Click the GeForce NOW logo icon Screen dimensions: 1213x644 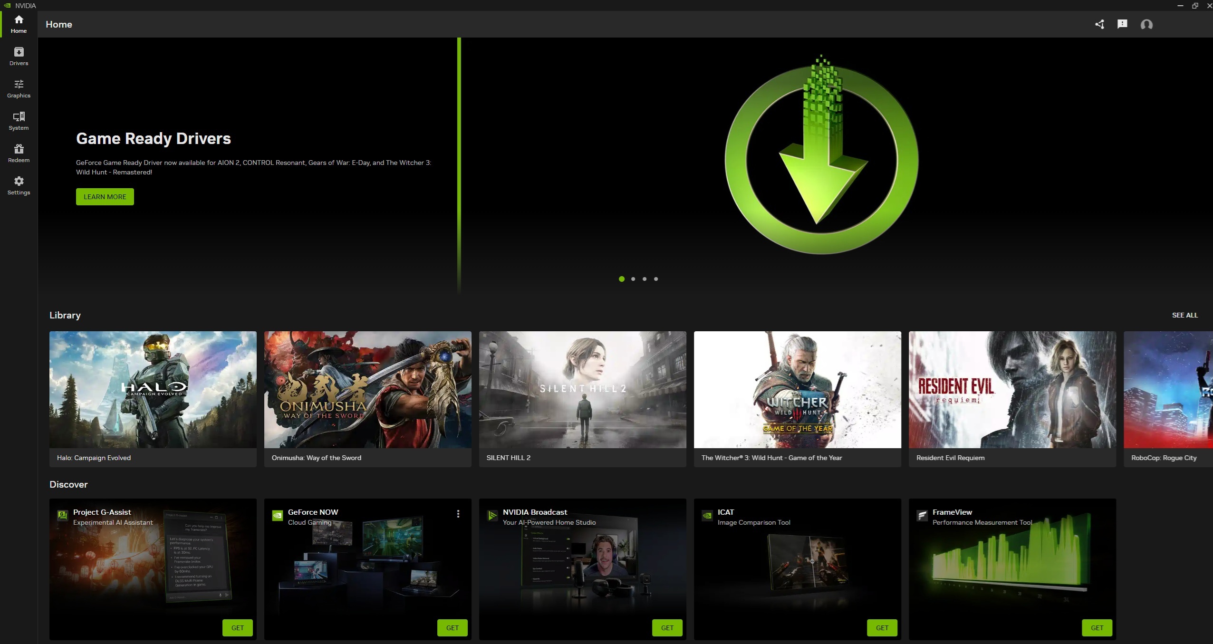[277, 515]
